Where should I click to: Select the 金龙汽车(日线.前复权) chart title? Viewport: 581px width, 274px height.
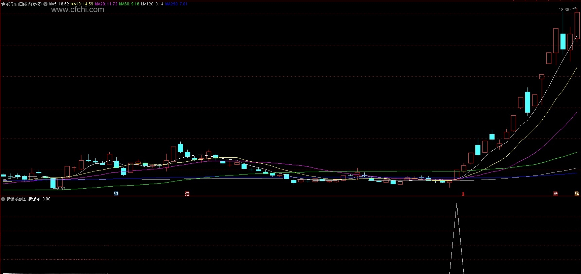click(x=22, y=4)
